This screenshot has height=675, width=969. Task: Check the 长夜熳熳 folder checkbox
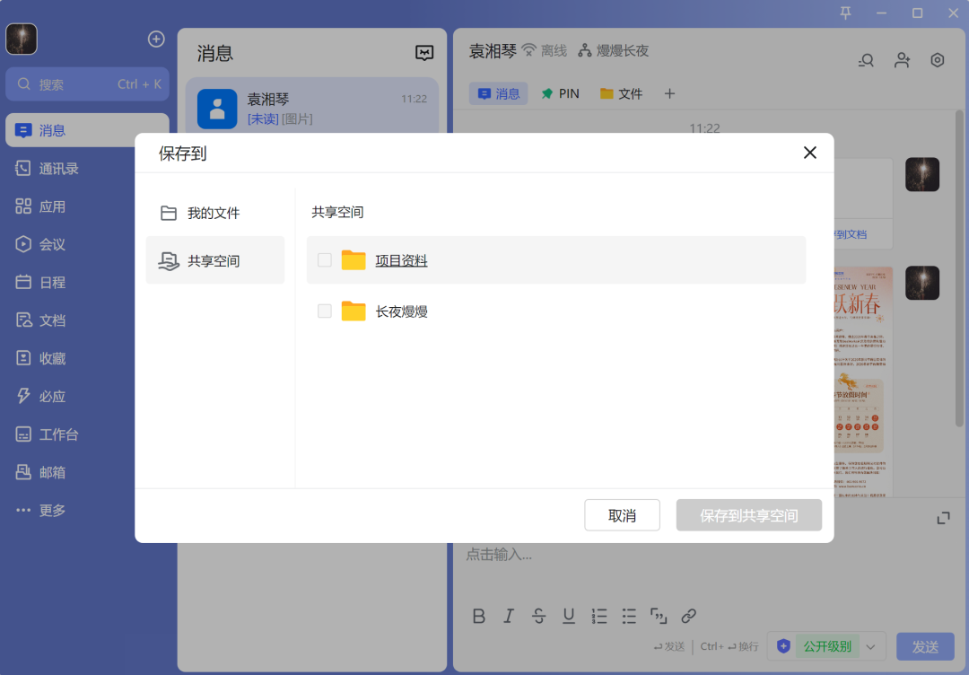coord(325,311)
